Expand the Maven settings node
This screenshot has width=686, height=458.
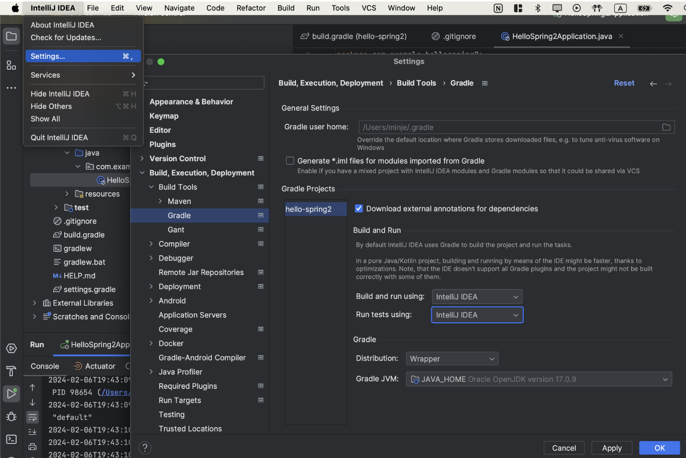[x=160, y=201]
